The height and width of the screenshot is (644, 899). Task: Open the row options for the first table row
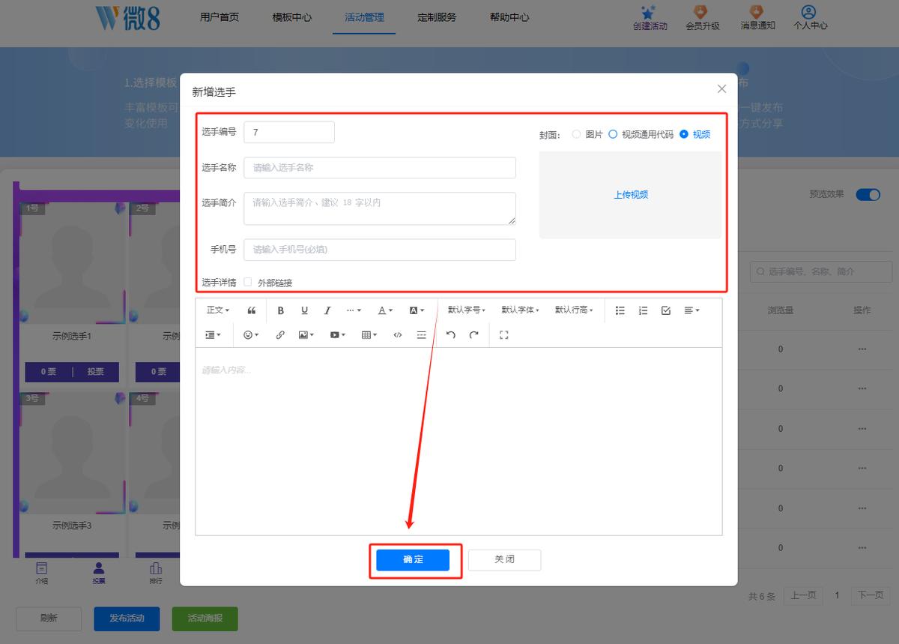(862, 349)
